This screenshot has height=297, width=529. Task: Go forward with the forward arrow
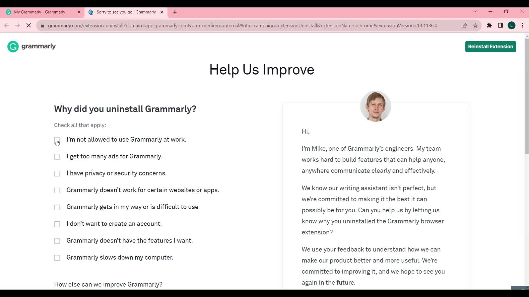pos(18,26)
